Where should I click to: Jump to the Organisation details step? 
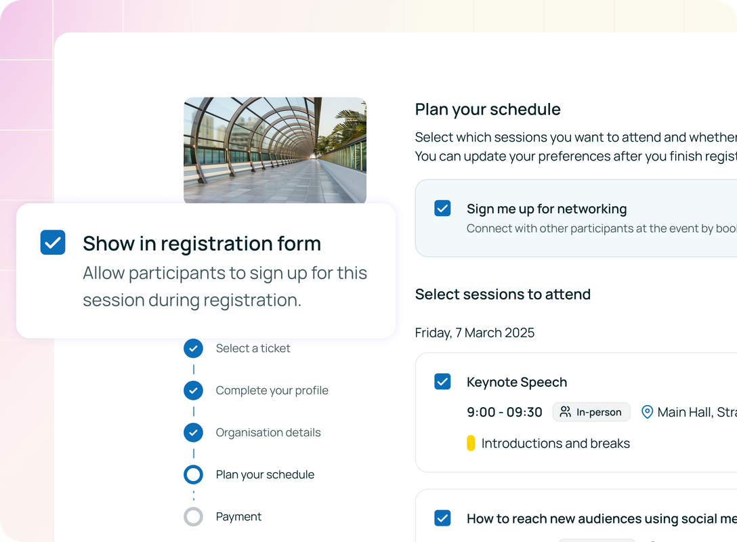(268, 432)
